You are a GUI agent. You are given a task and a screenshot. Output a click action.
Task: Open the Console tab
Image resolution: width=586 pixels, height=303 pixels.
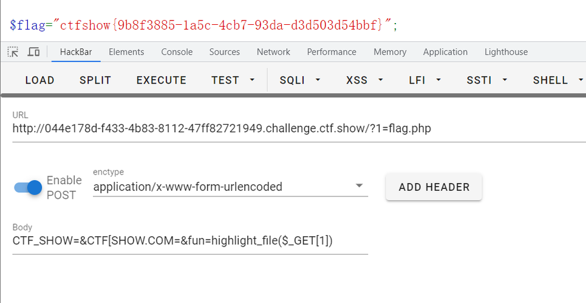tap(177, 52)
